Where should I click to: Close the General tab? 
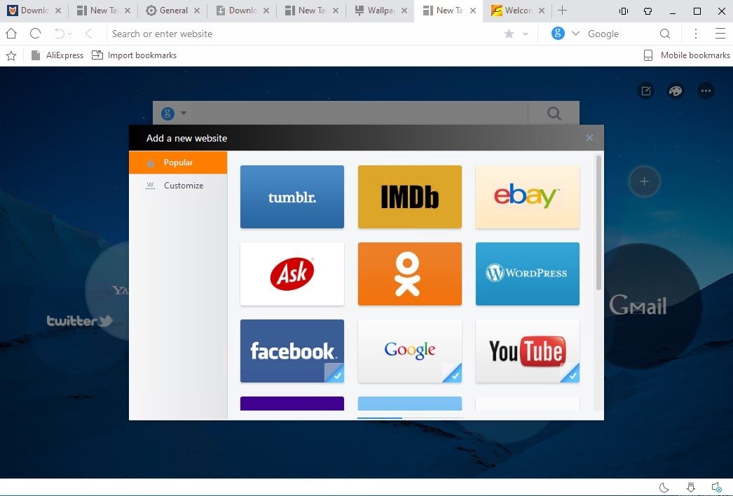(197, 11)
